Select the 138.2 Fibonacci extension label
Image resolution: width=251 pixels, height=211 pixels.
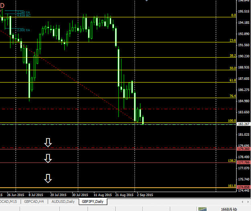[x=232, y=161]
